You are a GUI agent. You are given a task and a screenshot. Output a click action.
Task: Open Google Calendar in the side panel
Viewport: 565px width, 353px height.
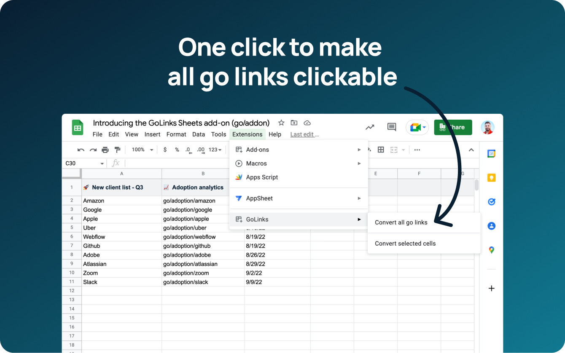click(x=491, y=153)
